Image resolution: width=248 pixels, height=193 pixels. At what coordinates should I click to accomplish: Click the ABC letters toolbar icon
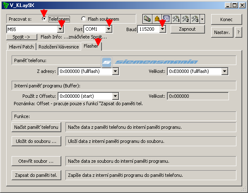[x=147, y=19]
